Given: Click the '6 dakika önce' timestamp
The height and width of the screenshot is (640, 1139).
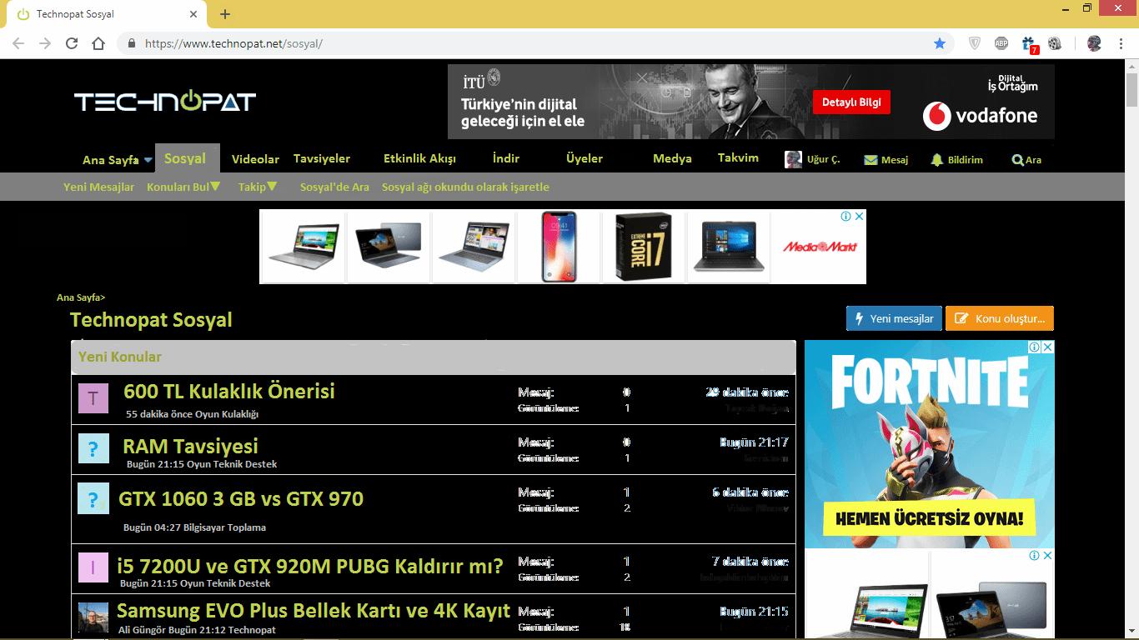Looking at the screenshot, I should (750, 492).
